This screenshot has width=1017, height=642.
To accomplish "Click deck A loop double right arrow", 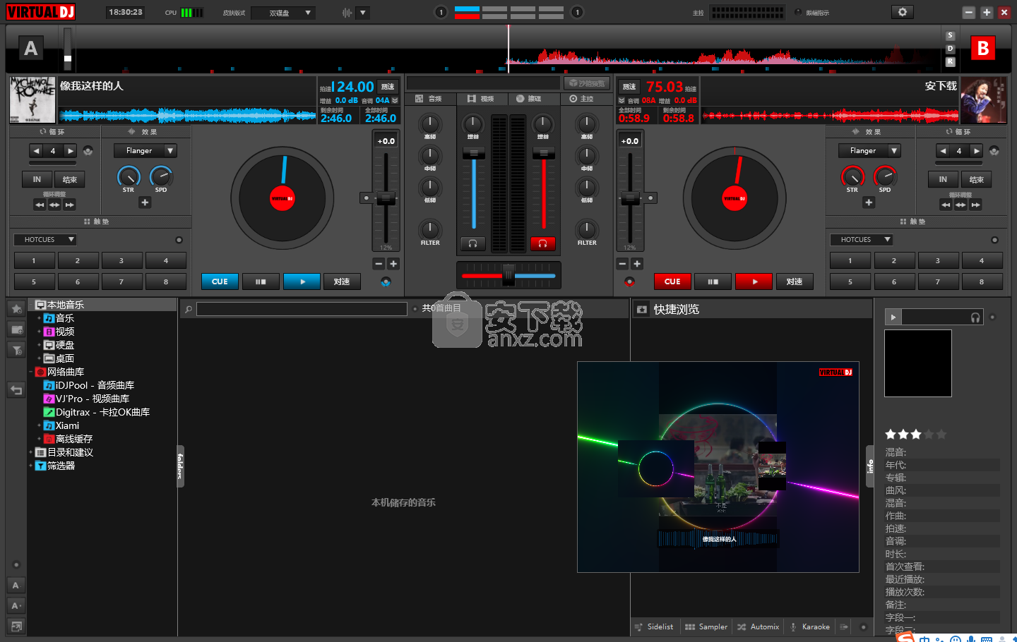I will point(70,150).
